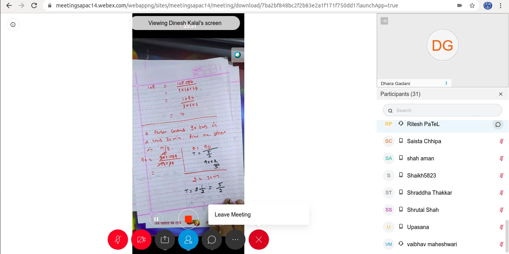The image size is (509, 254).
Task: Click Shaikh5823's muted mic icon
Action: tap(502, 176)
